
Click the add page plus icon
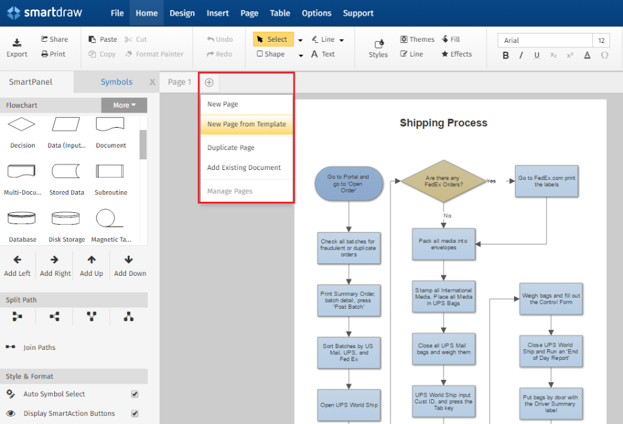pos(209,83)
